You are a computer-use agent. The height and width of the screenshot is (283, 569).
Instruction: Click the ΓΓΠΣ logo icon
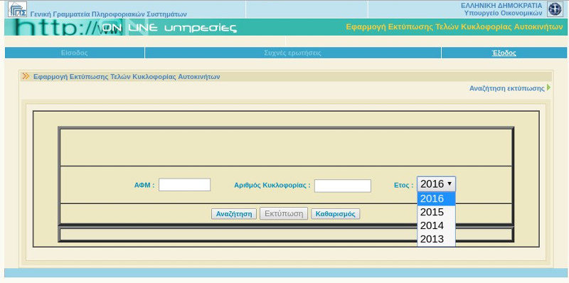[x=17, y=9]
